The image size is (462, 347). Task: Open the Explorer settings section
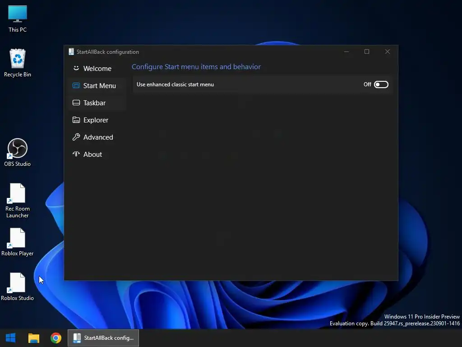97,120
